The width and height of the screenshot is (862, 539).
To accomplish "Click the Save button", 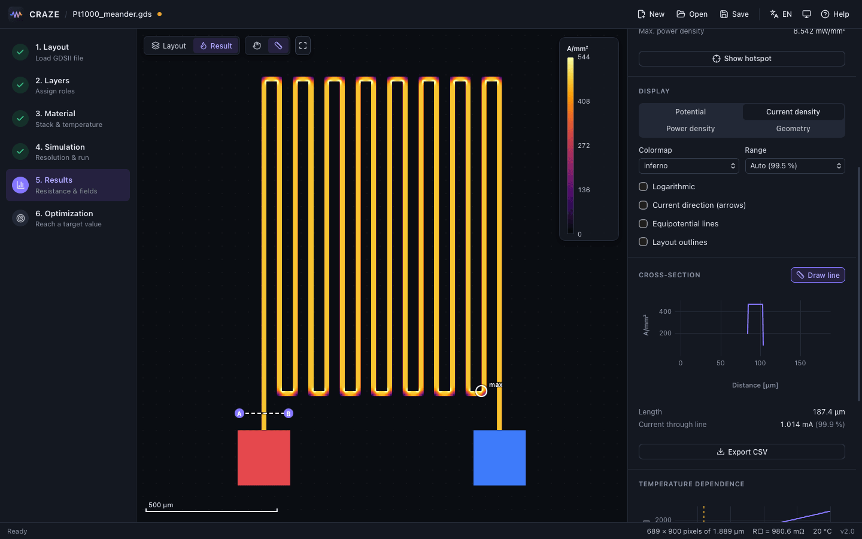I will 734,14.
